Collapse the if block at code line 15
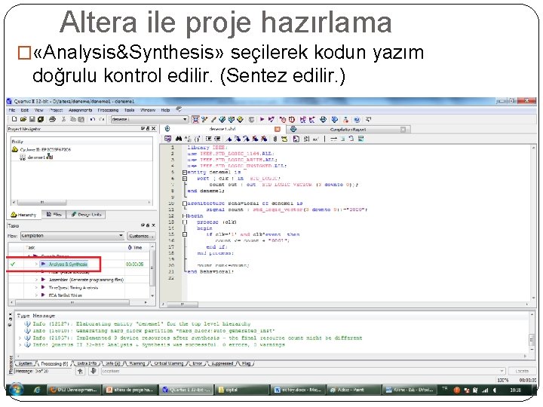 pyautogui.click(x=185, y=234)
